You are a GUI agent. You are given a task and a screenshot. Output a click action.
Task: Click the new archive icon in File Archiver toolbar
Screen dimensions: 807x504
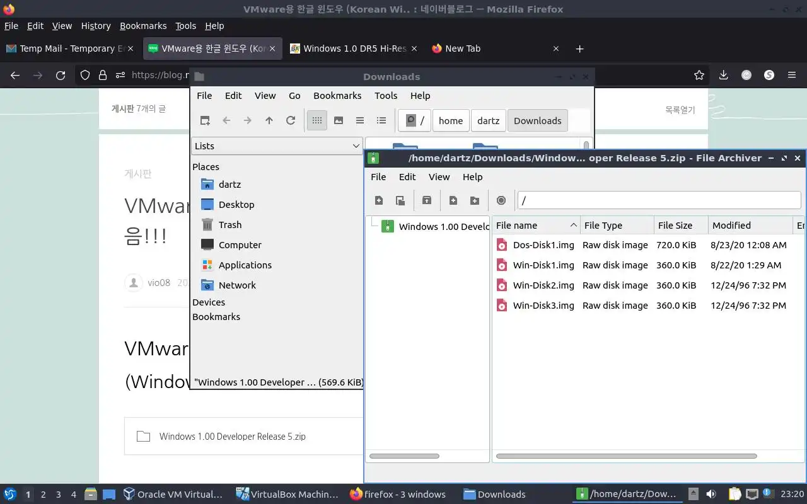point(379,200)
